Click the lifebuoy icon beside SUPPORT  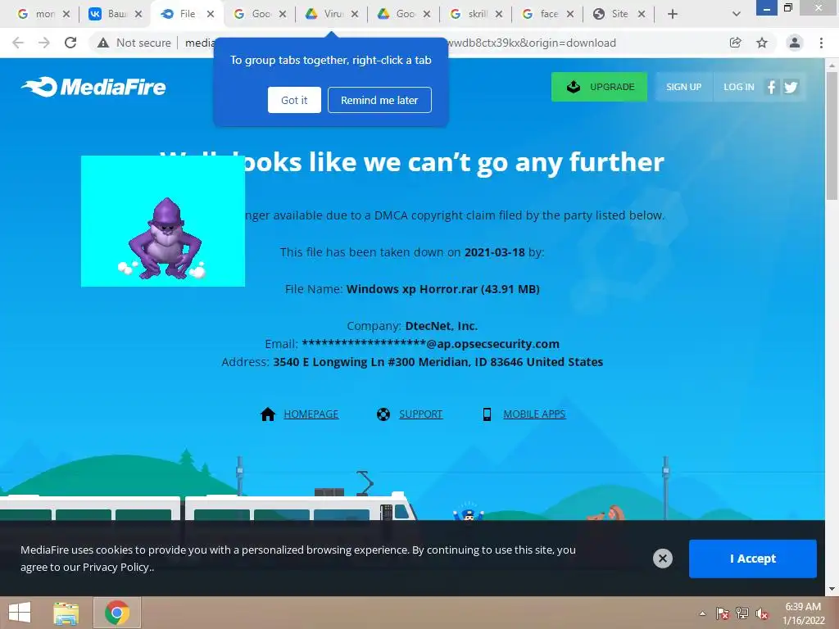[x=383, y=414]
